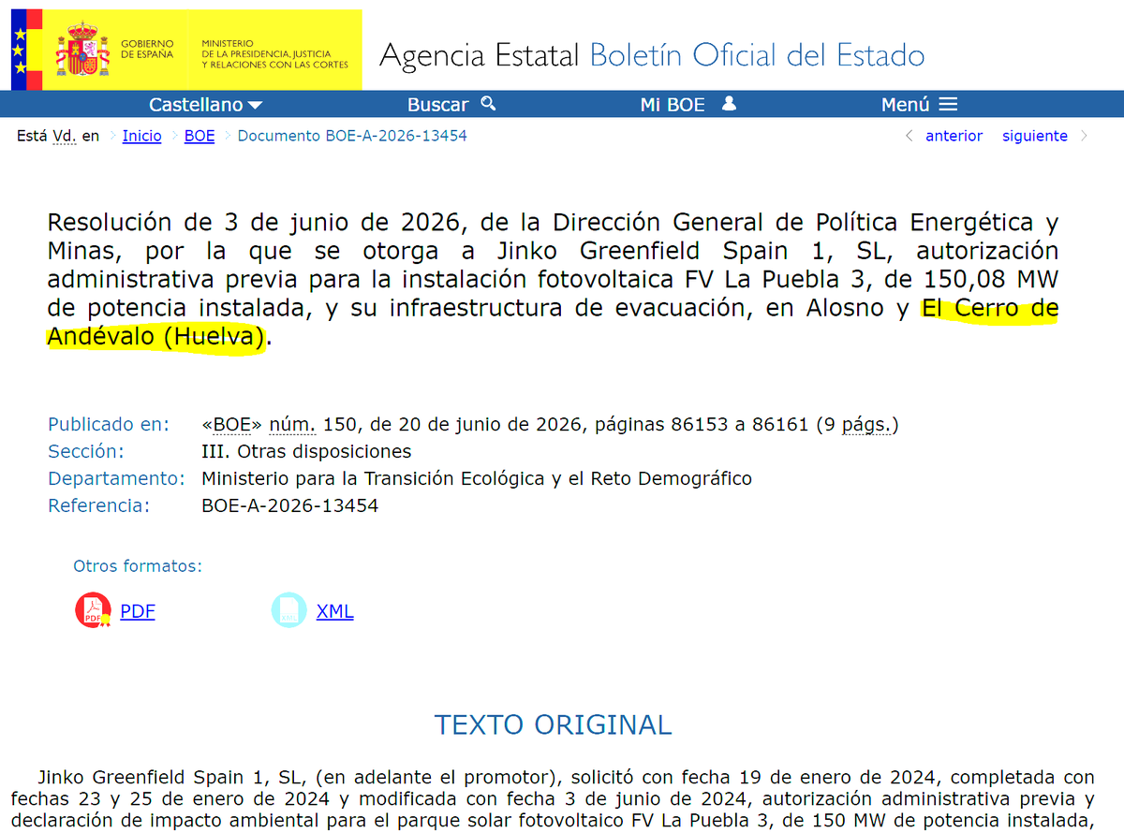
Task: Click the left chevron before anterior
Action: pos(909,136)
